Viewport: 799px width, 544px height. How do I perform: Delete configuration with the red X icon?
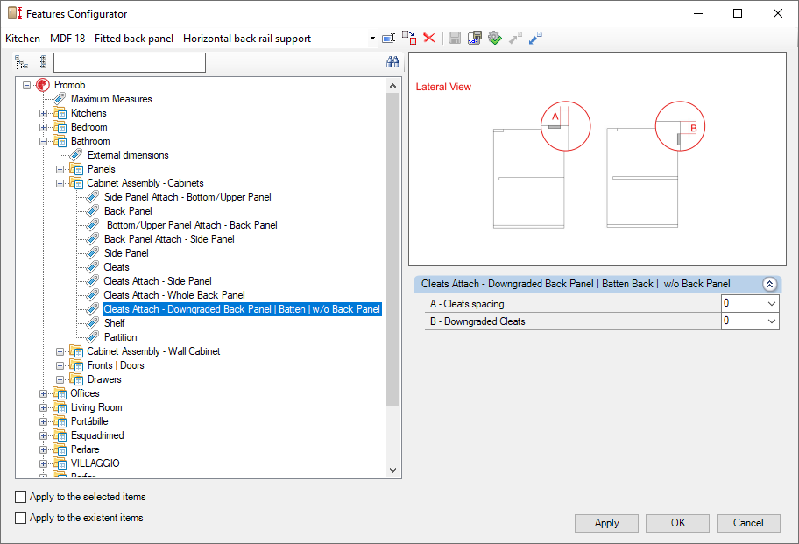[429, 38]
